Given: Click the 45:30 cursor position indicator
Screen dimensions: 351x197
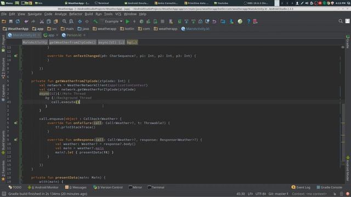Looking at the screenshot, I should [241, 194].
